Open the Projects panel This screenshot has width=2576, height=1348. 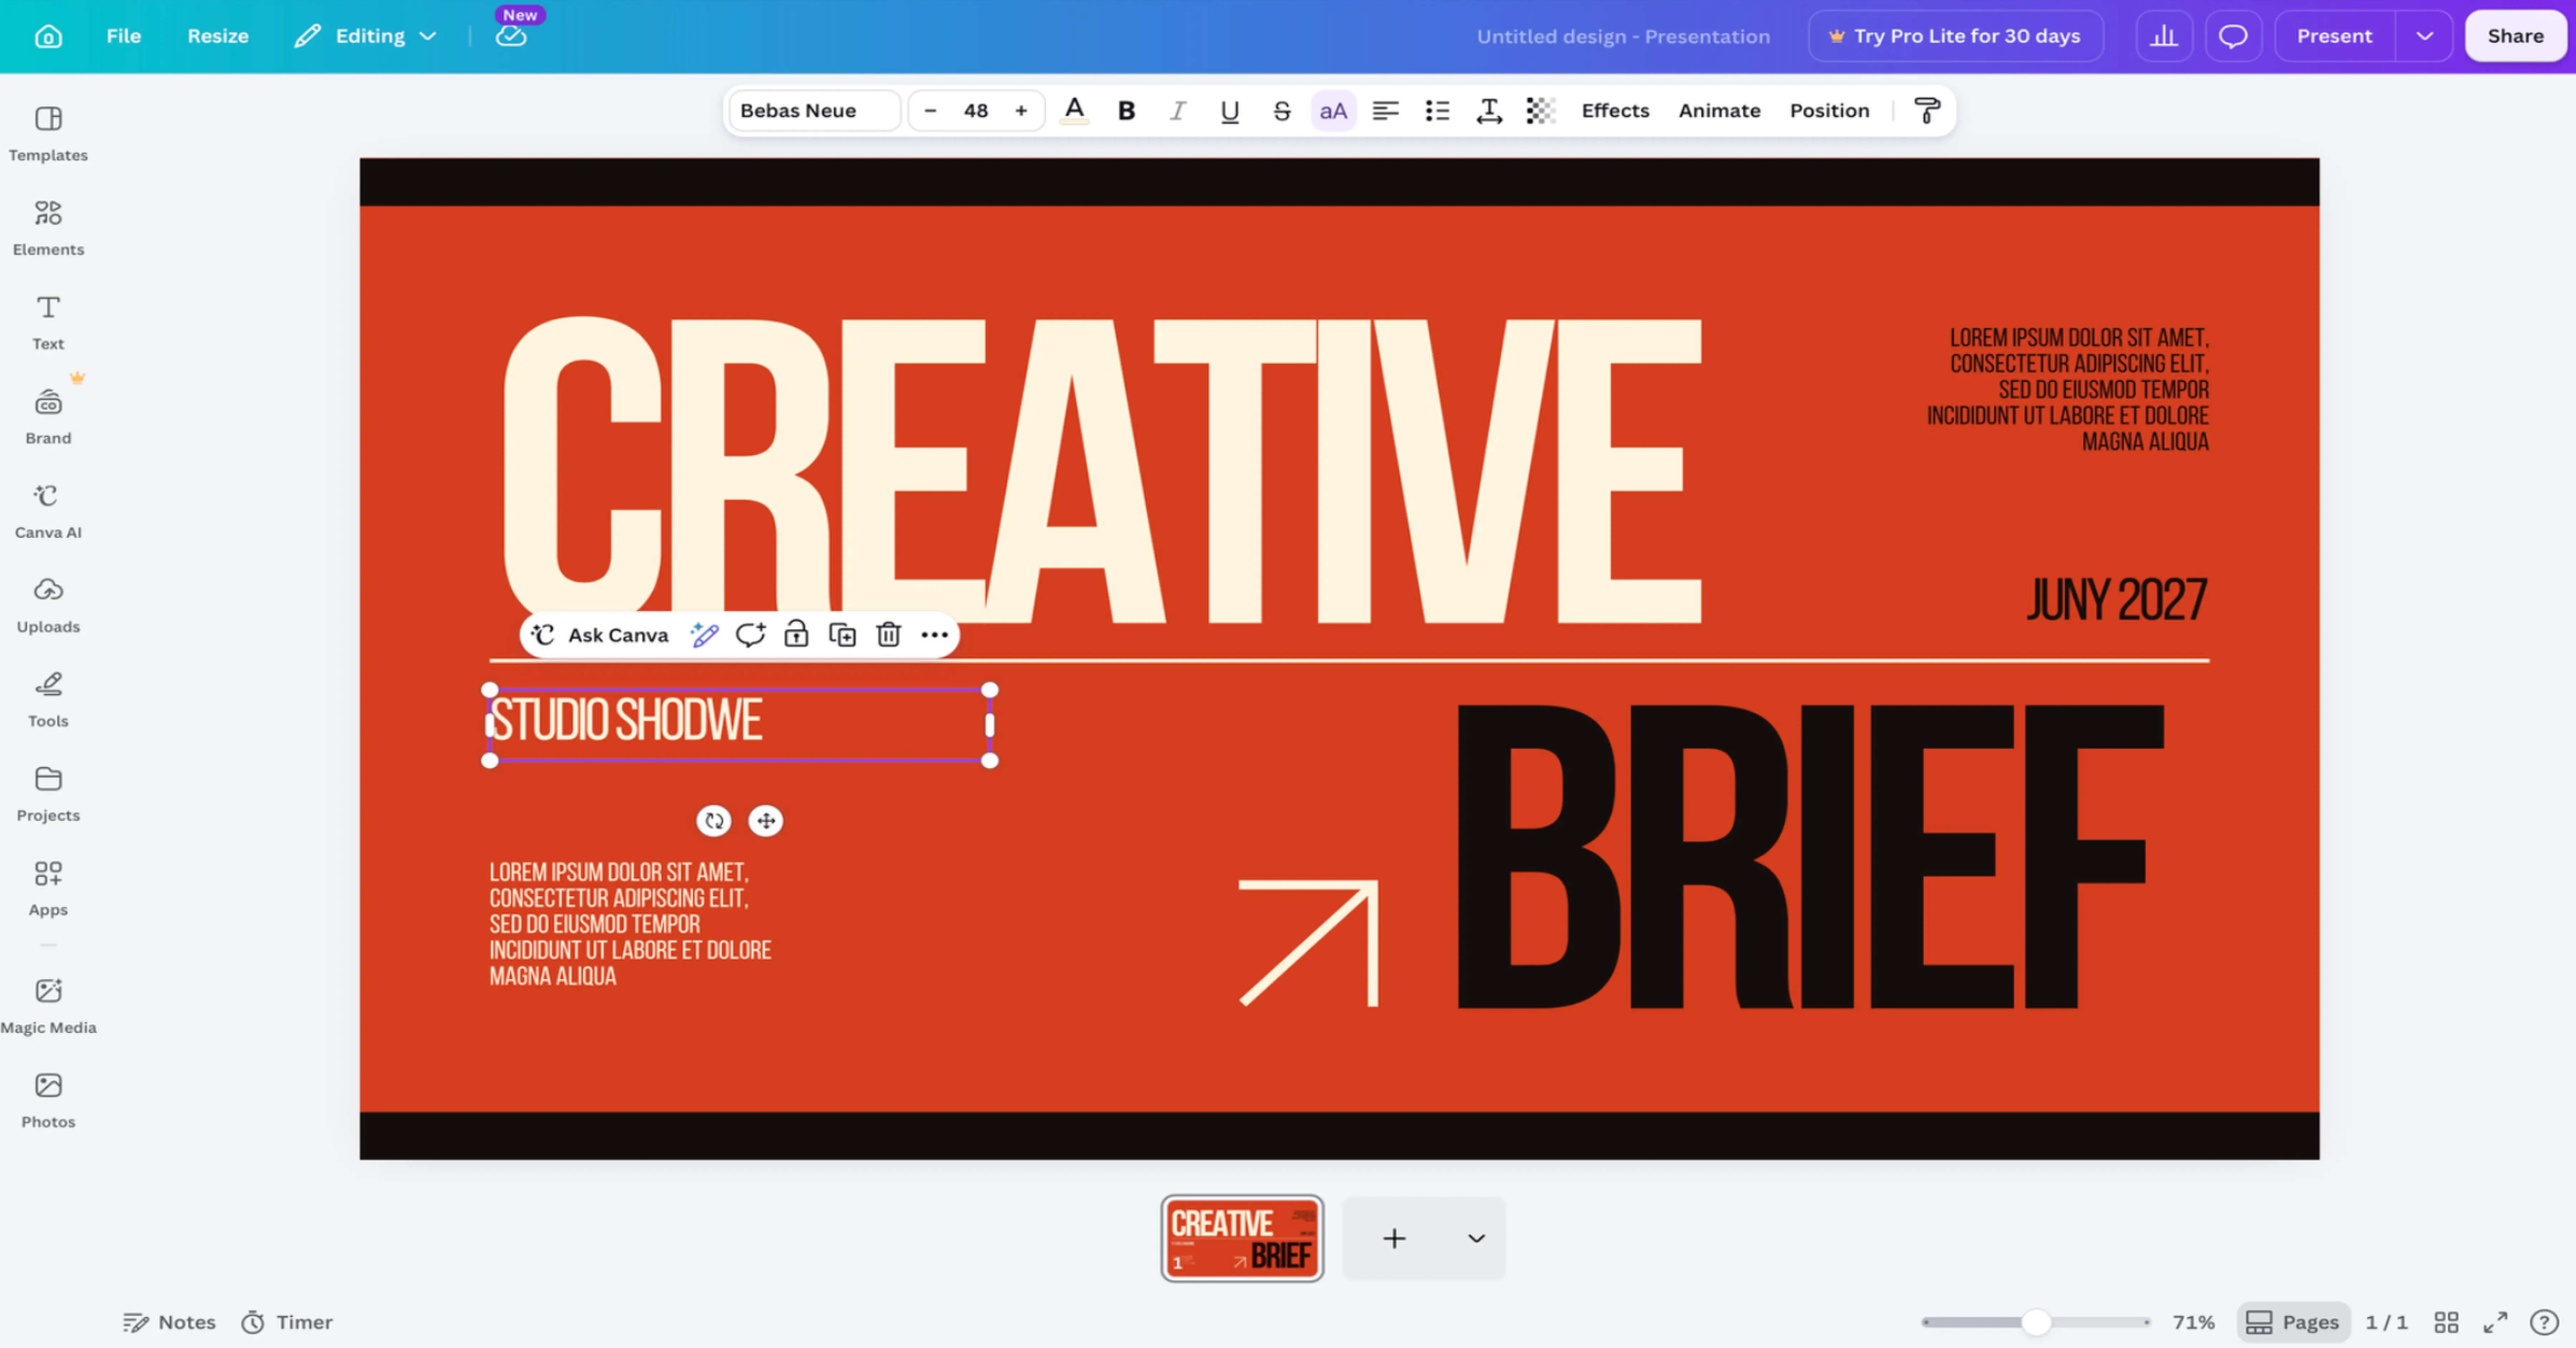48,794
